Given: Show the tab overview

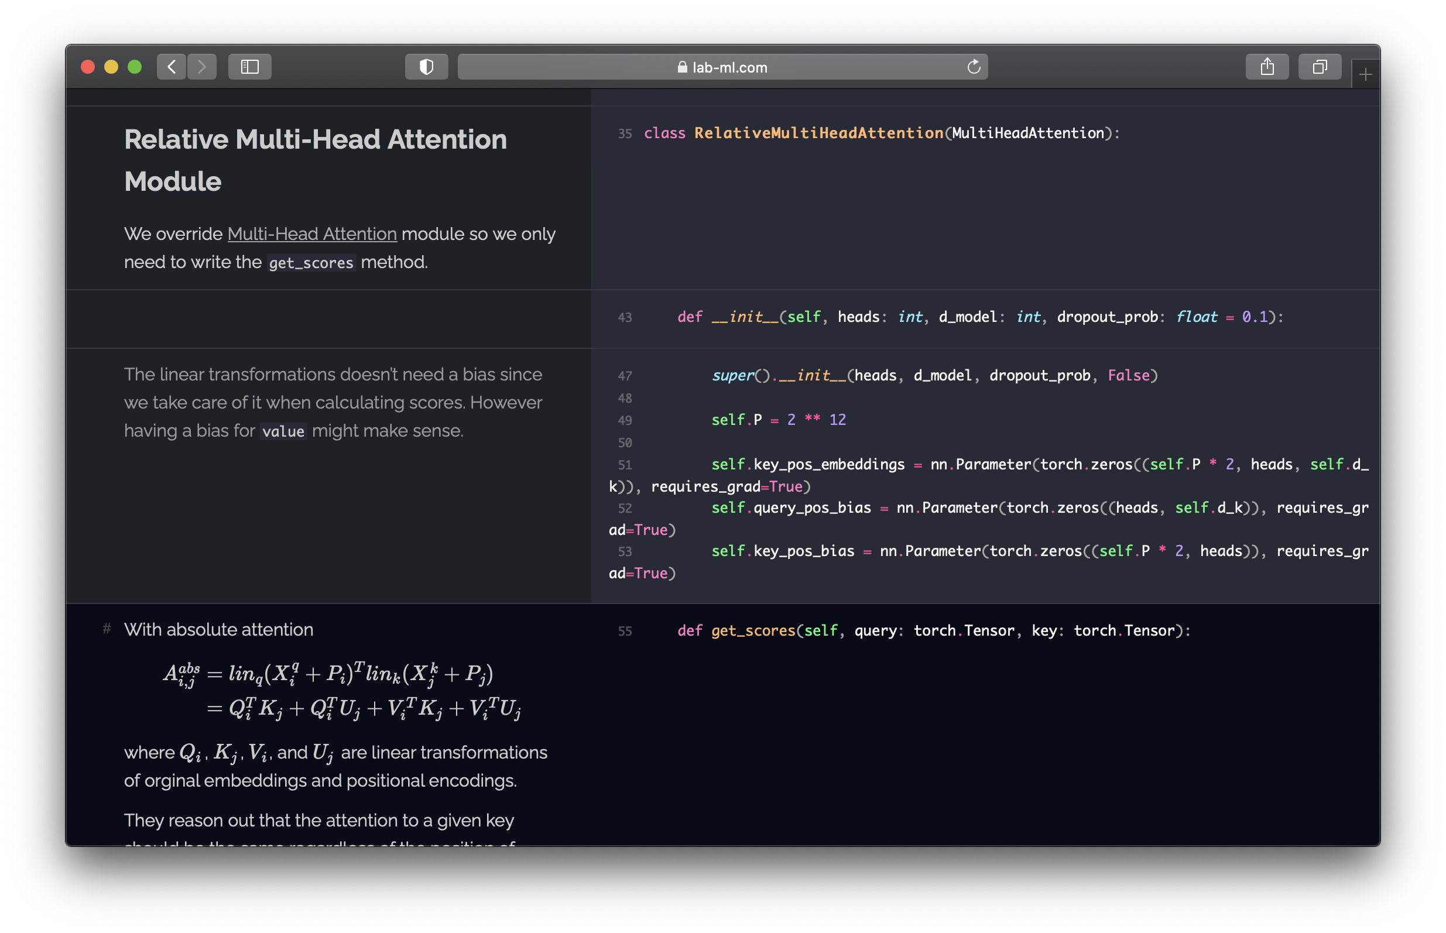Looking at the screenshot, I should click(1320, 67).
